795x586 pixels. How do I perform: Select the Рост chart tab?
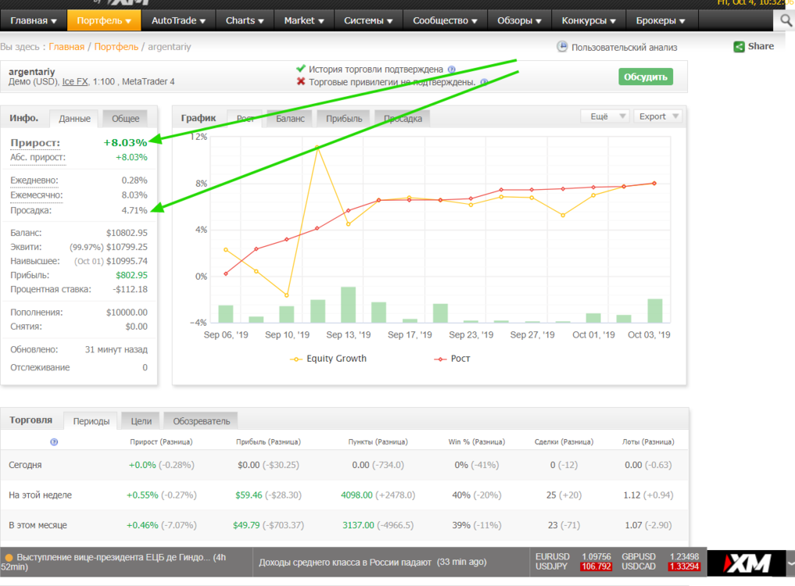pos(245,119)
